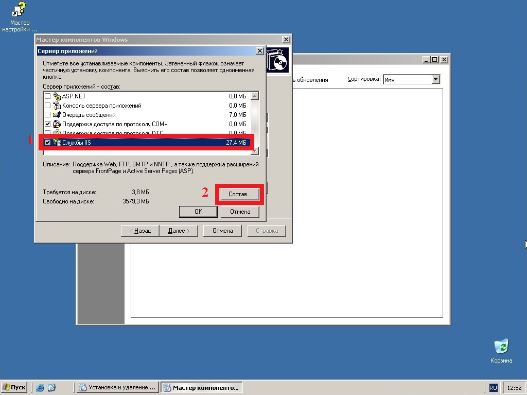This screenshot has width=527, height=395.
Task: Launch Internet Explorer from quick launch
Action: point(40,388)
